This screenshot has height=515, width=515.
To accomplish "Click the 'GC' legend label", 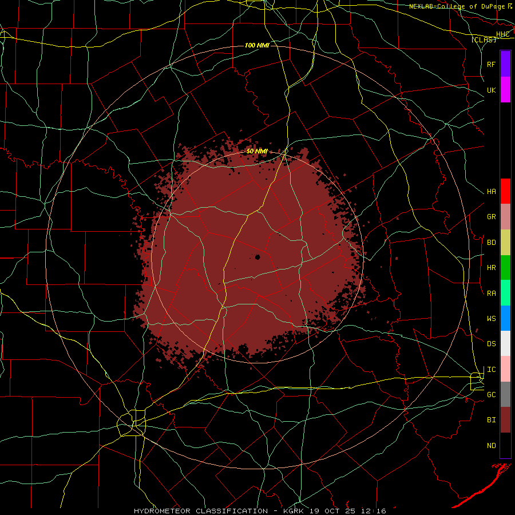I will (492, 395).
